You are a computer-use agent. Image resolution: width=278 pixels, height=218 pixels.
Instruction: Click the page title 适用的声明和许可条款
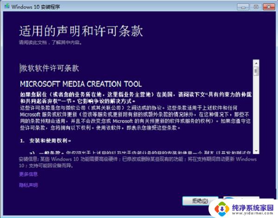coord(81,31)
